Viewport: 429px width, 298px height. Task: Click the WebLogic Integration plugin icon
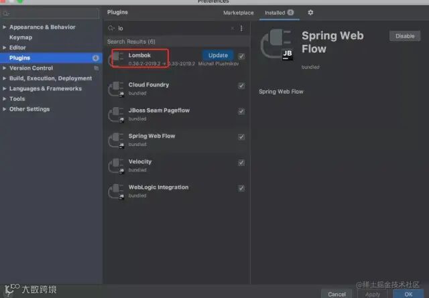pyautogui.click(x=116, y=191)
